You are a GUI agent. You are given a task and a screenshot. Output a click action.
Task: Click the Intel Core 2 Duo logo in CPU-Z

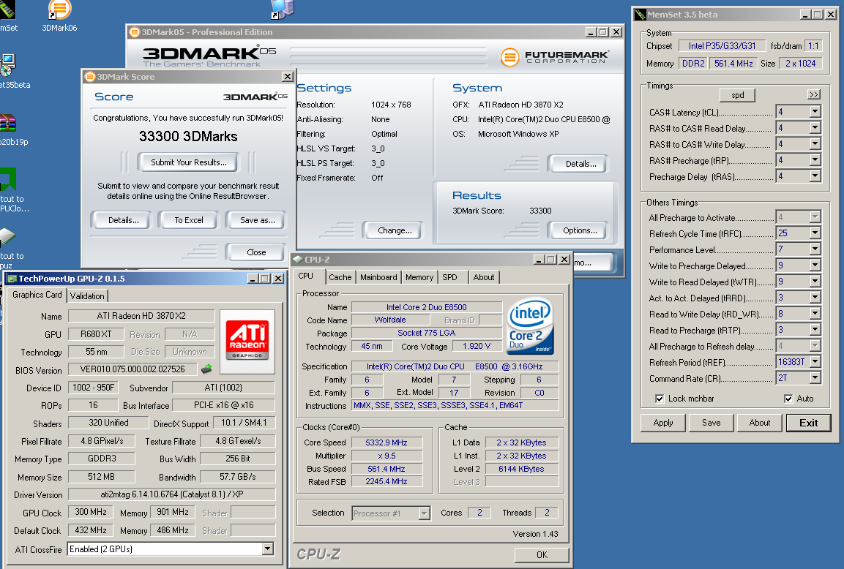[530, 327]
